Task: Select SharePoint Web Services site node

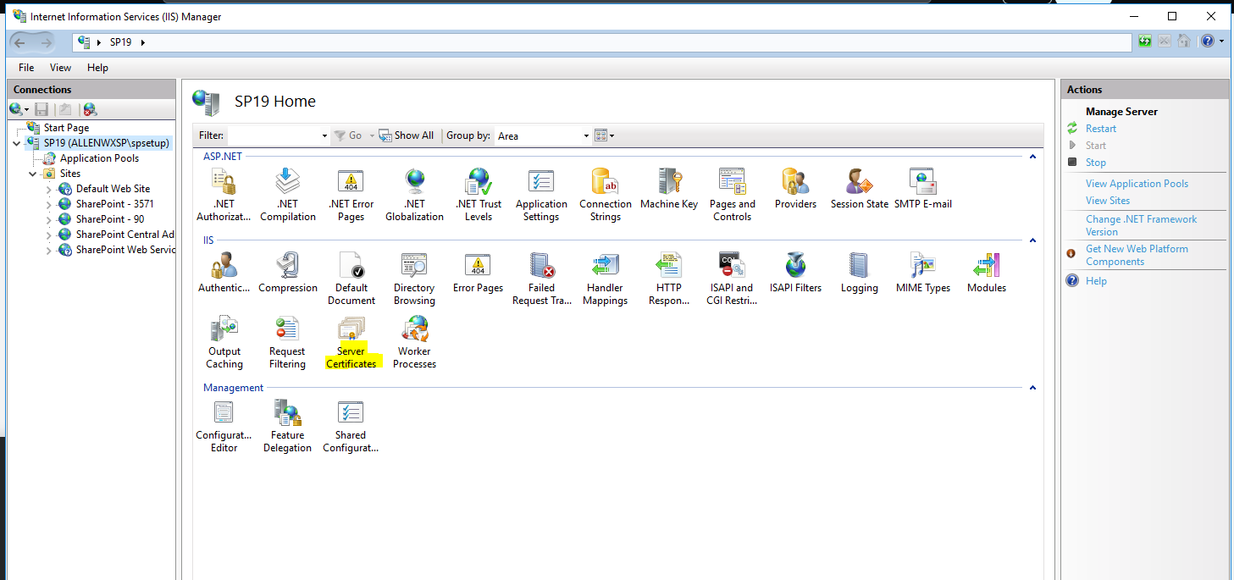Action: point(125,250)
